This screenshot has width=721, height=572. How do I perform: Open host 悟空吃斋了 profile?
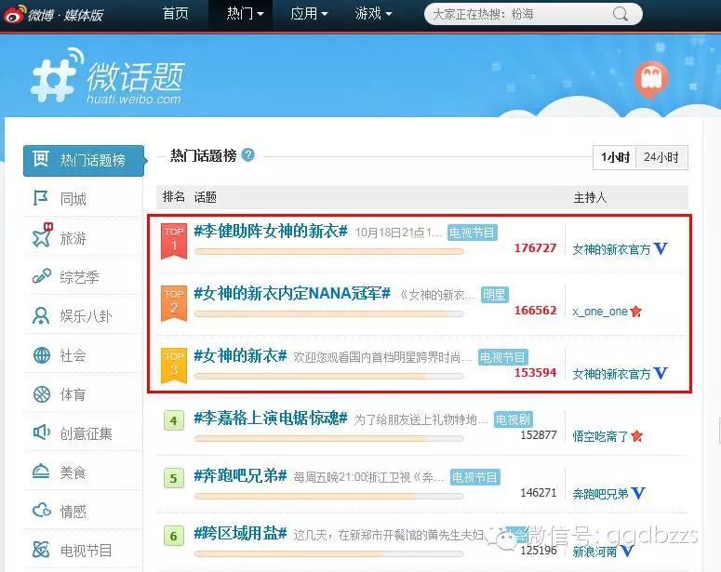(x=601, y=436)
